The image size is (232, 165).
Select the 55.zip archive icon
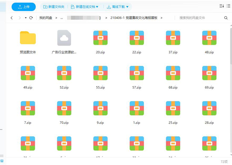coord(101,73)
